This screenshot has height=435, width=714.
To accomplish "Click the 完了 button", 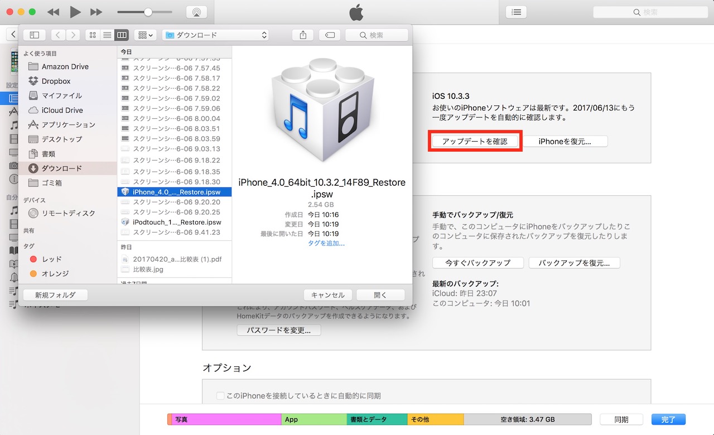I will (x=668, y=419).
